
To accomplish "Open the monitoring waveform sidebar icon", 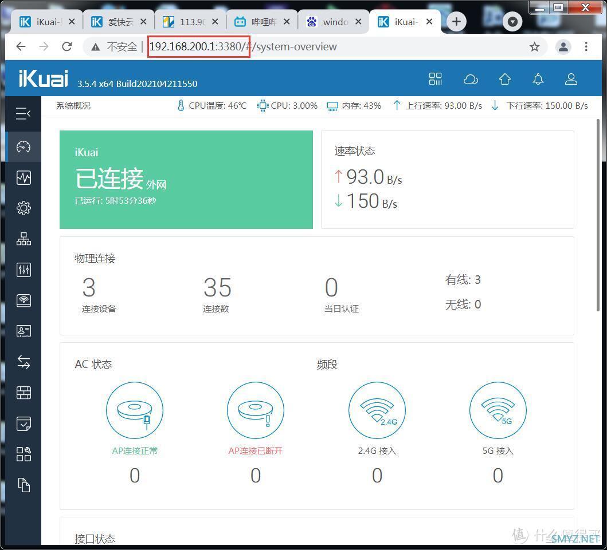I will 24,178.
